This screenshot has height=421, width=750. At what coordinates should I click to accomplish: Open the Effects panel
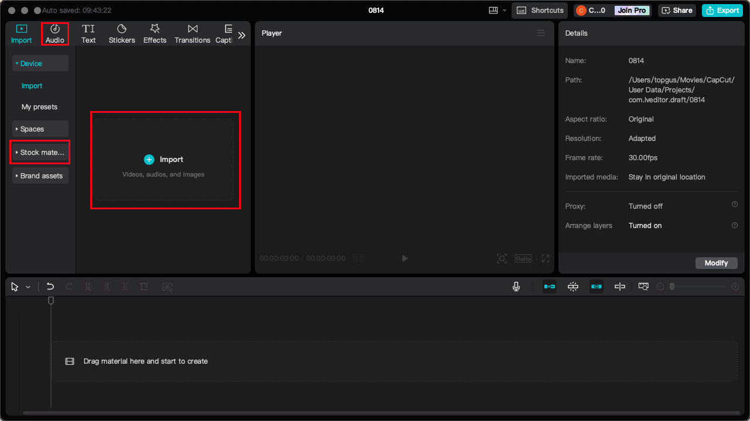[155, 33]
